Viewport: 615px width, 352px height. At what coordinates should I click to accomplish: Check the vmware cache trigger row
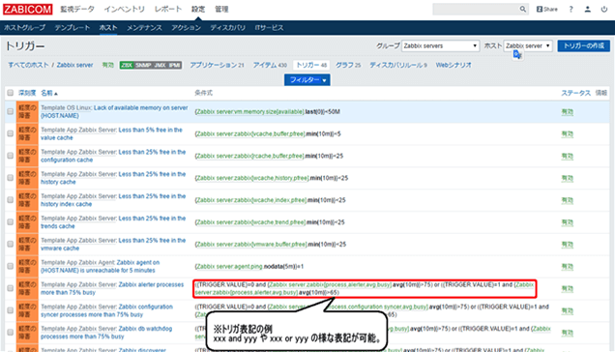coord(11,244)
